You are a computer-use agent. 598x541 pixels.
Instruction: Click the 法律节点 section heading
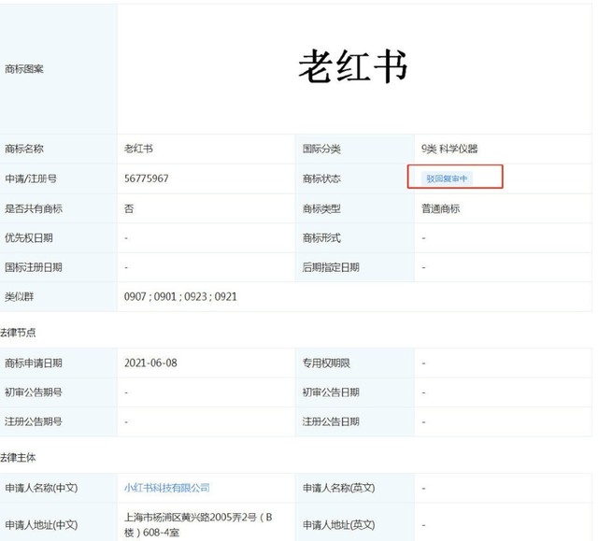[x=18, y=333]
